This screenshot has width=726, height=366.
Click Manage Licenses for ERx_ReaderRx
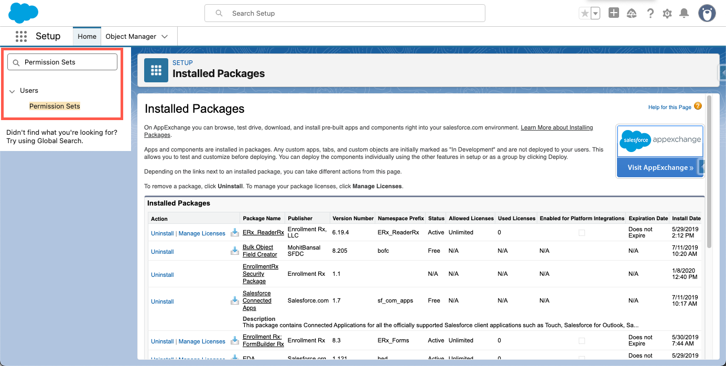[202, 233]
